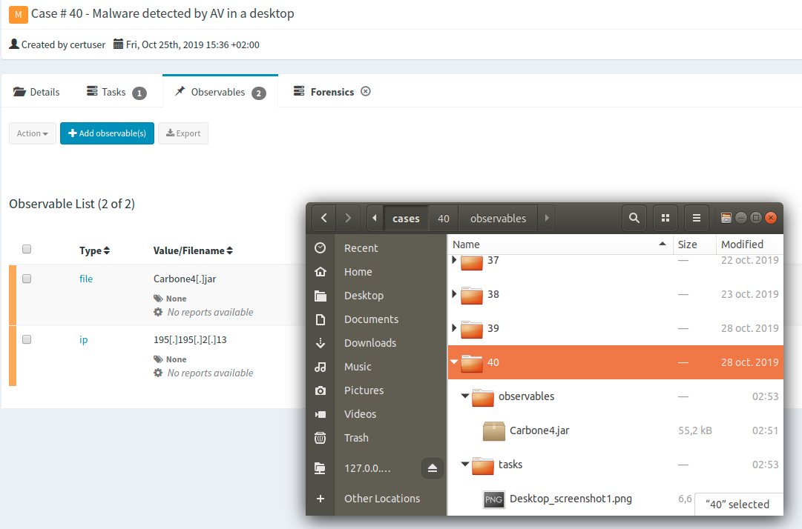This screenshot has width=802, height=529.
Task: Click the Add observable(s) button
Action: [107, 133]
